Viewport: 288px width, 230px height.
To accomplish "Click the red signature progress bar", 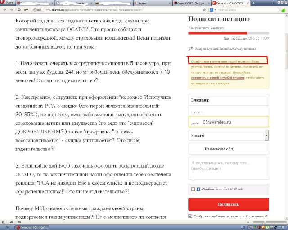I will 218,33.
